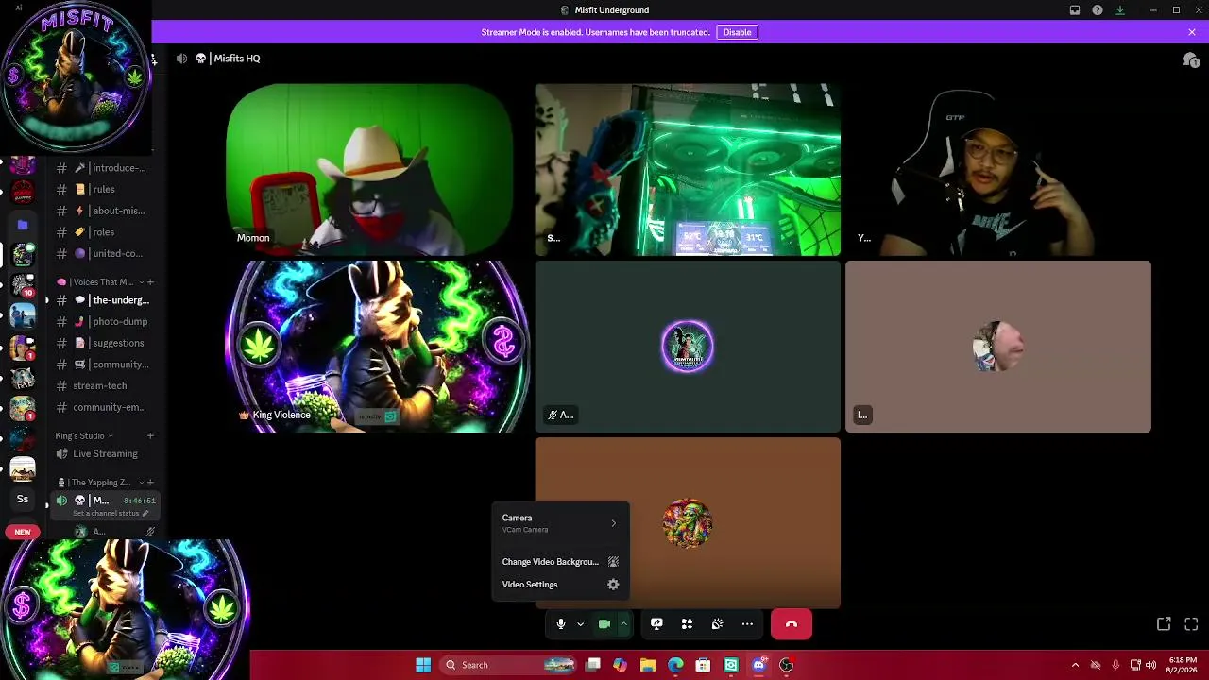Open the Ss server in the server list
Screen dimensions: 1209x680
tap(23, 500)
